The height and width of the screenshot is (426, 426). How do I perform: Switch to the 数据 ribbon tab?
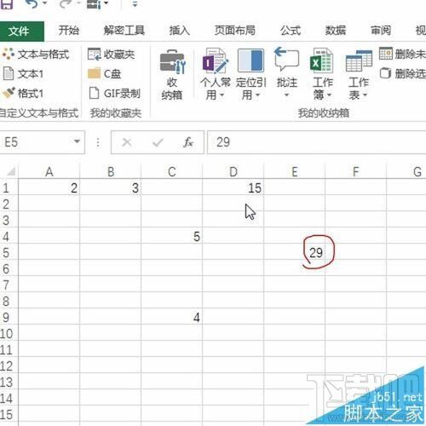[336, 31]
